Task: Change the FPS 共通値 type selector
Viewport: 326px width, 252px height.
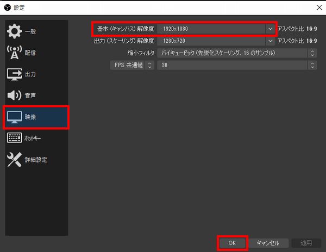Action: tap(132, 65)
